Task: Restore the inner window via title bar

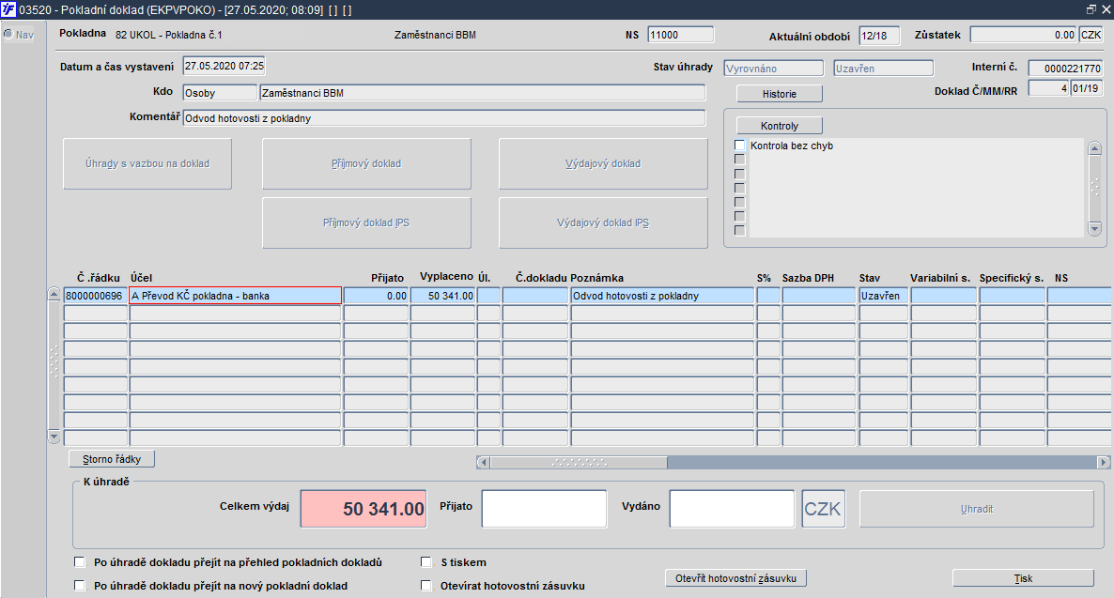Action: tap(1091, 9)
